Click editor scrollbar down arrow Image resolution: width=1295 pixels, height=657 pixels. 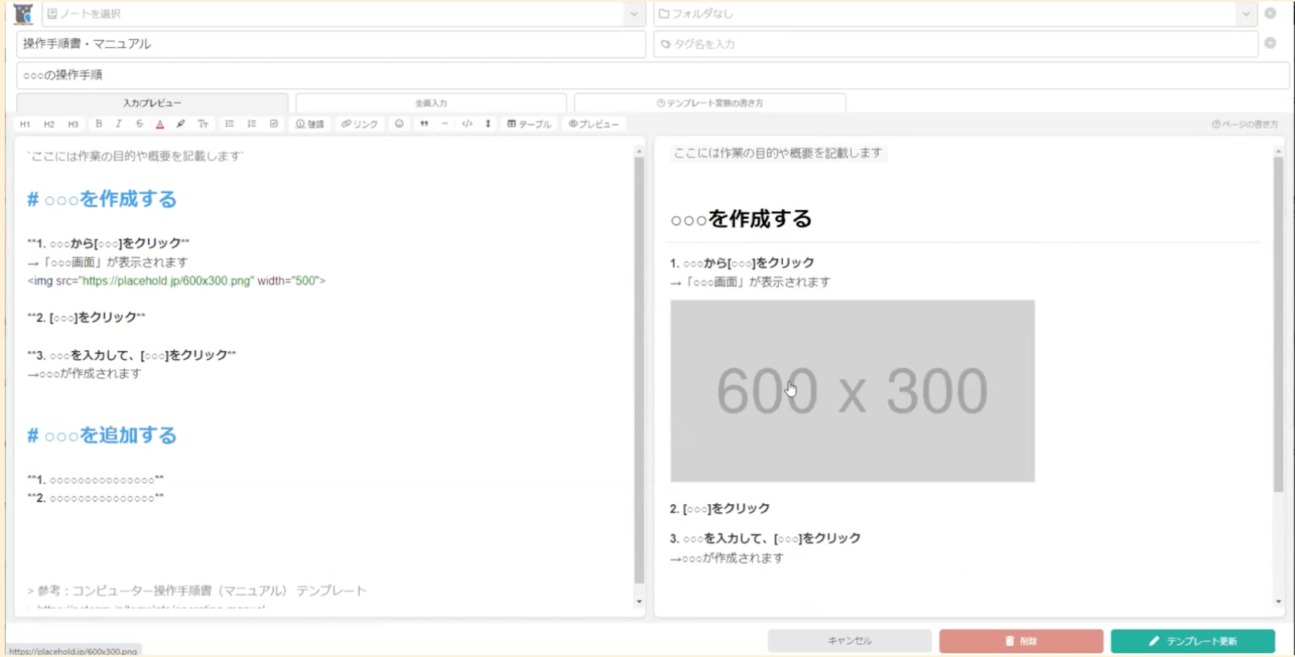pyautogui.click(x=639, y=602)
